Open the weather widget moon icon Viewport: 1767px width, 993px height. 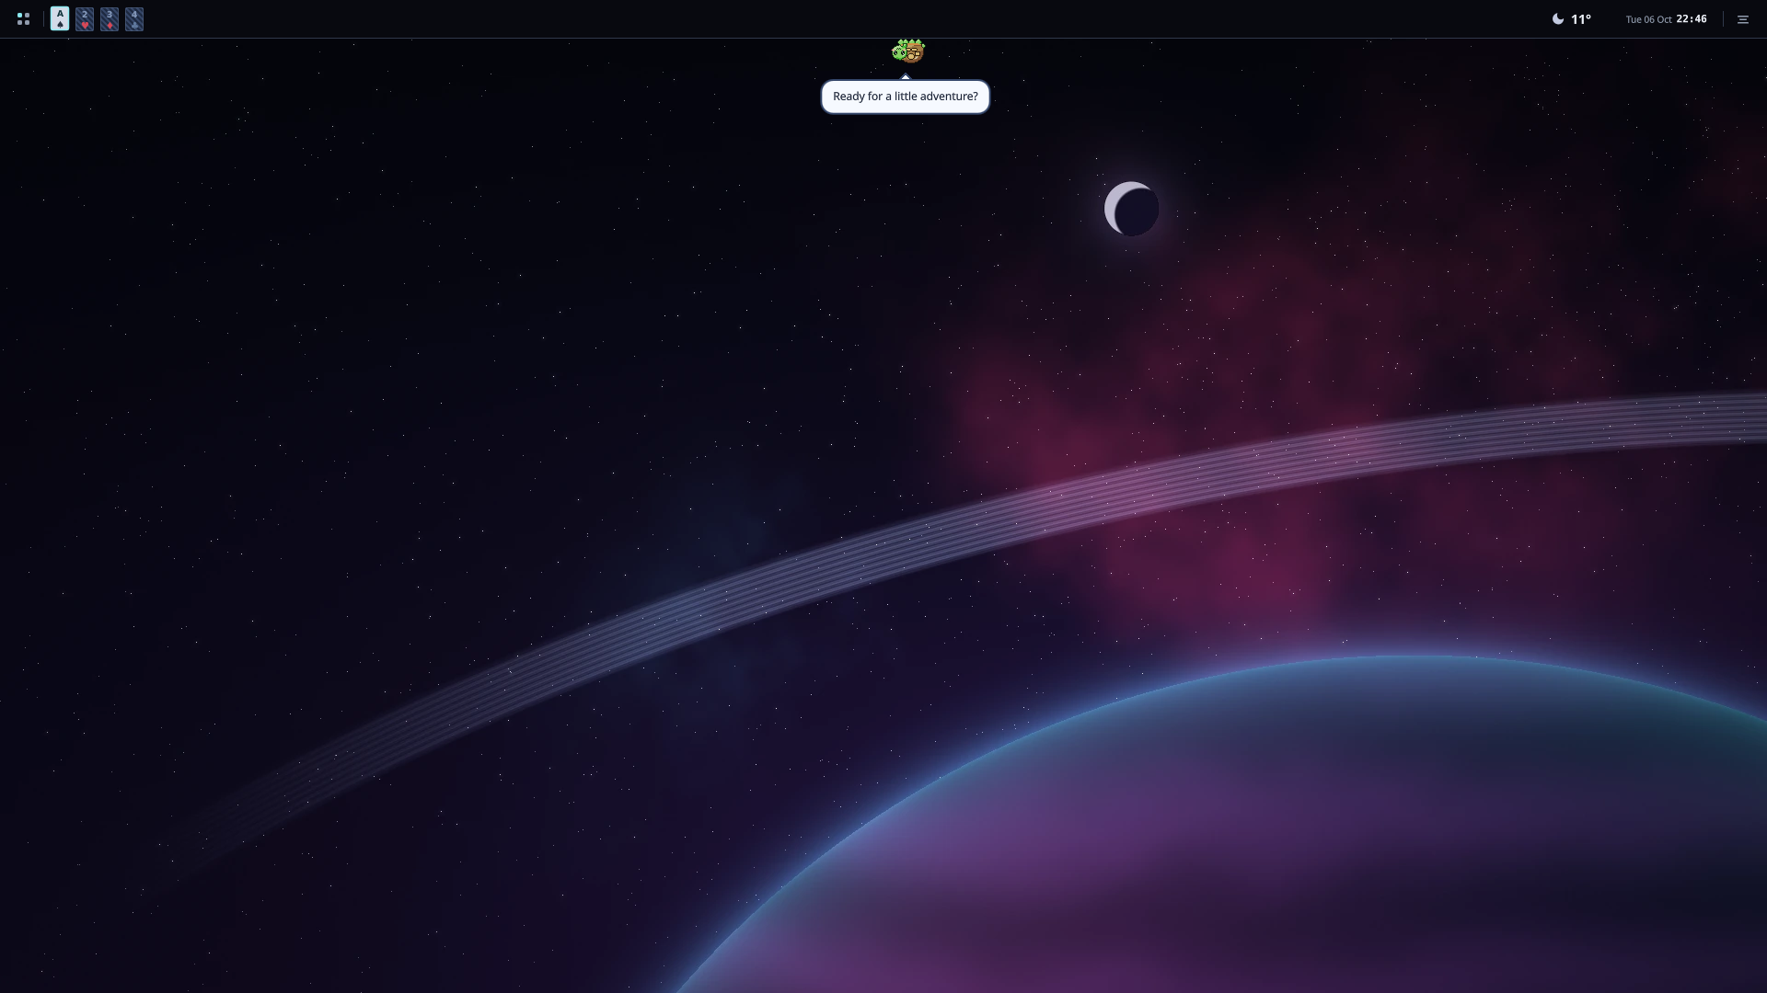point(1558,18)
